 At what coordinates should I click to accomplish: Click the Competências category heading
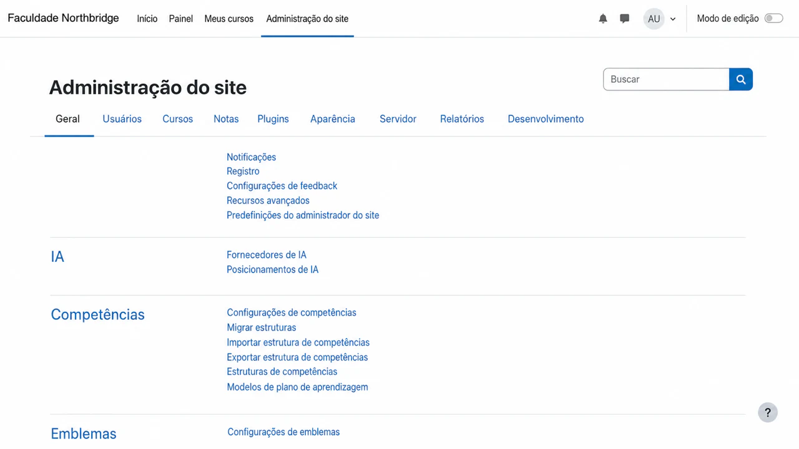[97, 315]
